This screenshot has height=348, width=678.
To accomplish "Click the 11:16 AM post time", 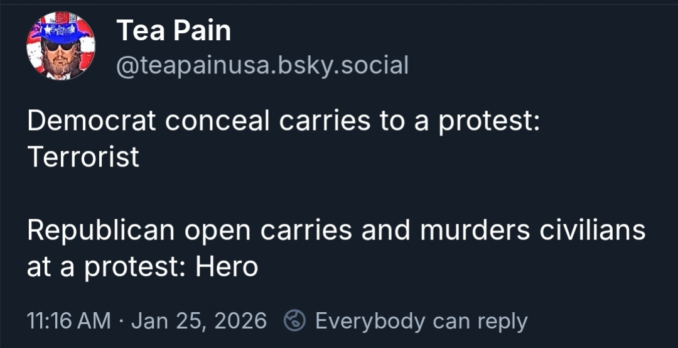I will 69,321.
